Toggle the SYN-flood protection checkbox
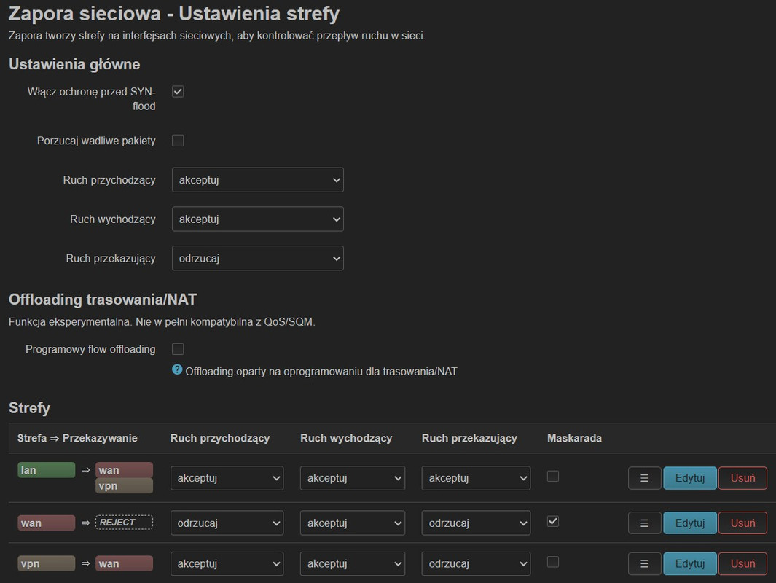Screen dimensions: 776x583 pyautogui.click(x=178, y=92)
